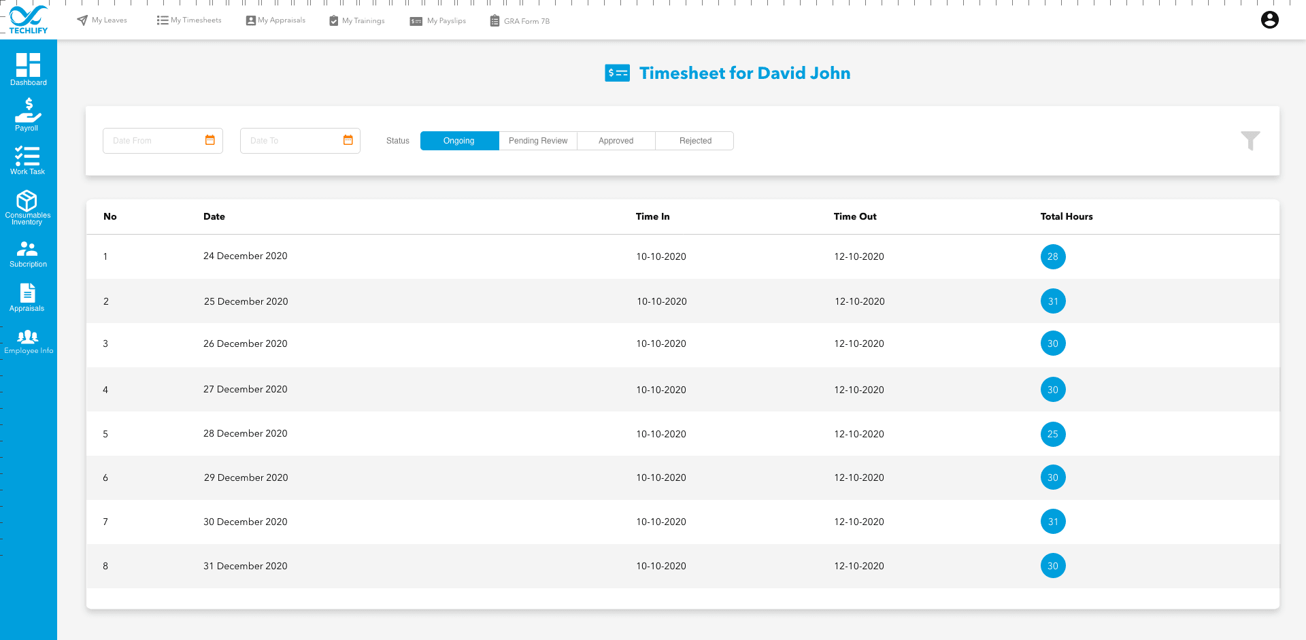Click the My Timesheets list icon

[x=163, y=20]
